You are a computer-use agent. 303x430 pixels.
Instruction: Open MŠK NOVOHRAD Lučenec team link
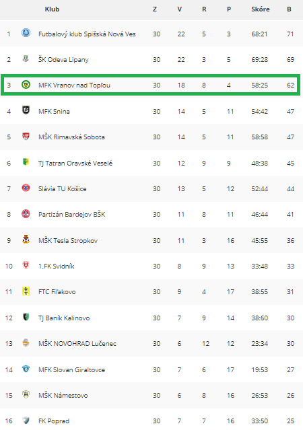pos(77,344)
